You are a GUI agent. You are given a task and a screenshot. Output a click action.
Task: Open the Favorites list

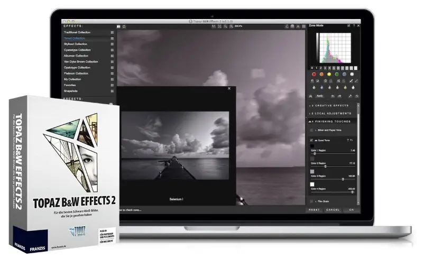click(x=70, y=85)
